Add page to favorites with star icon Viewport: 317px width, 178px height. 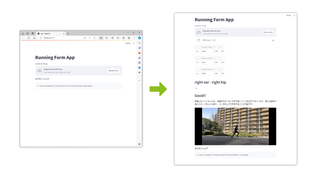tap(95, 38)
